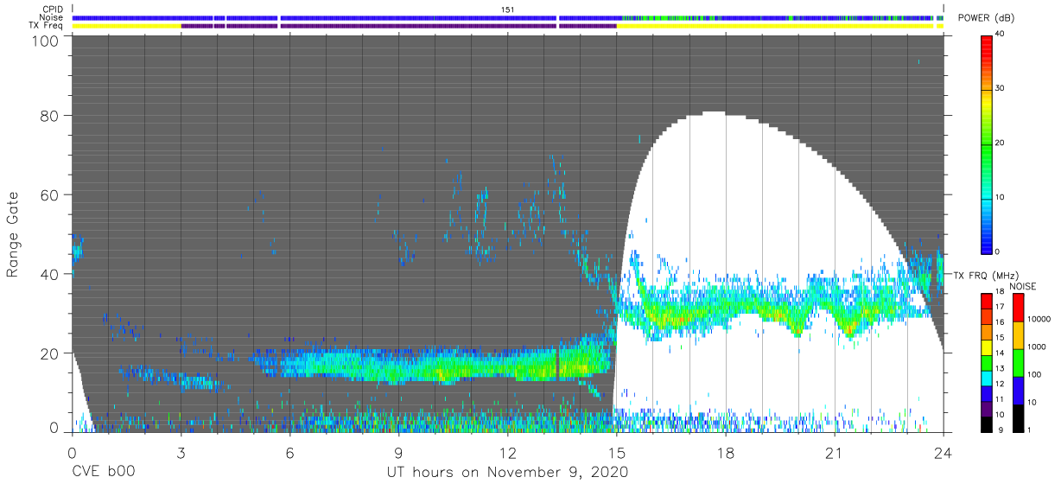Click x-axis tick label '24'

pos(943,452)
